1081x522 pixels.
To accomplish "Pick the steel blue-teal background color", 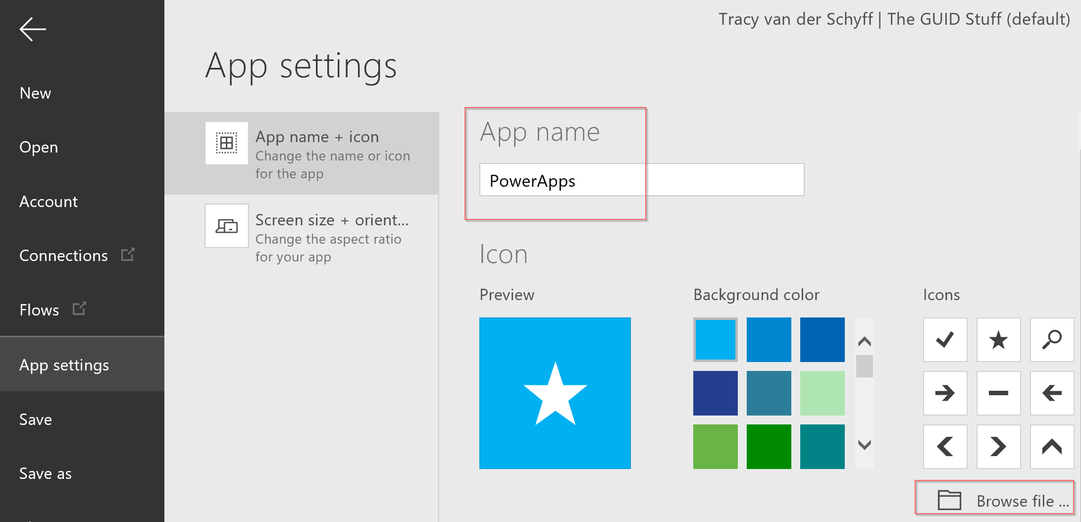I will (x=769, y=393).
